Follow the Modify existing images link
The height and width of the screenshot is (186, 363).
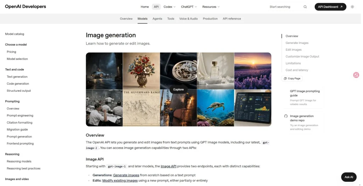click(x=120, y=180)
